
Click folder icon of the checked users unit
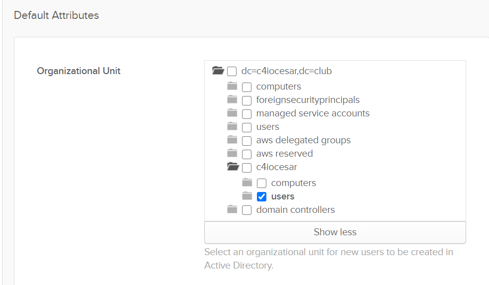tap(247, 196)
